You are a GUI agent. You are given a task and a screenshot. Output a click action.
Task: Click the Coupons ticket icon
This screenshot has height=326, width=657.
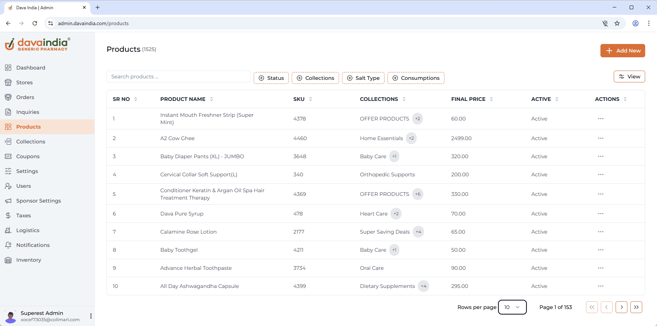(8, 156)
